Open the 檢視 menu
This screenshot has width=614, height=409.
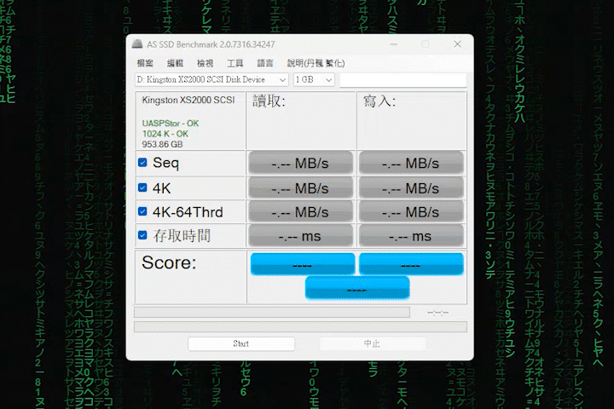[205, 63]
